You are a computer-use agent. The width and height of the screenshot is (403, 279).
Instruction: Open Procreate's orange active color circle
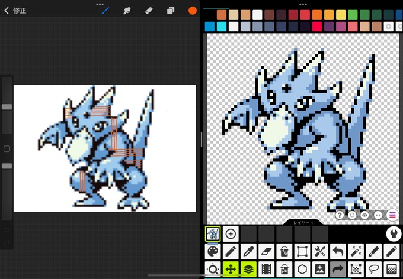193,11
